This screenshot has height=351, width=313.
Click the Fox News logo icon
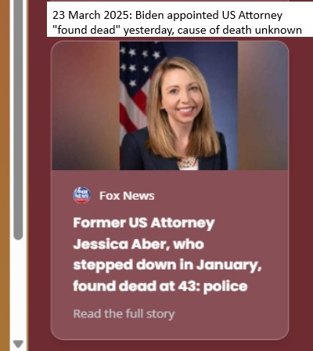pos(82,195)
